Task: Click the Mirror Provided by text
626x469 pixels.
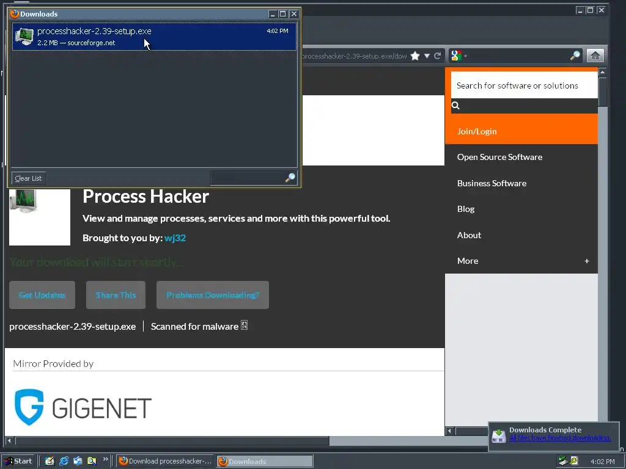Action: (x=53, y=363)
